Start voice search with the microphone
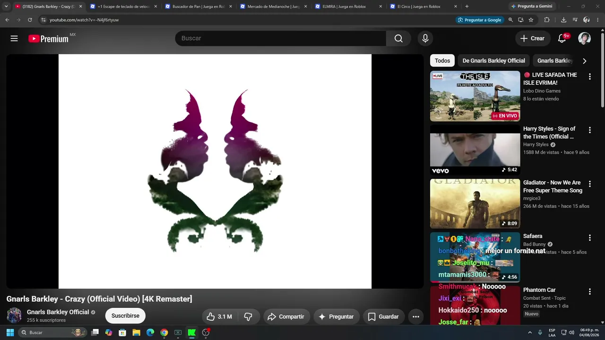 [425, 39]
